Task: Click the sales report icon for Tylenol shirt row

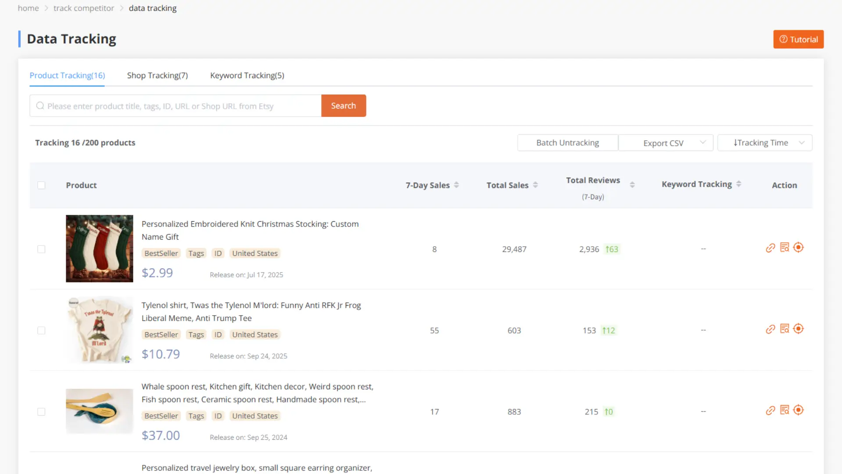Action: click(x=785, y=328)
